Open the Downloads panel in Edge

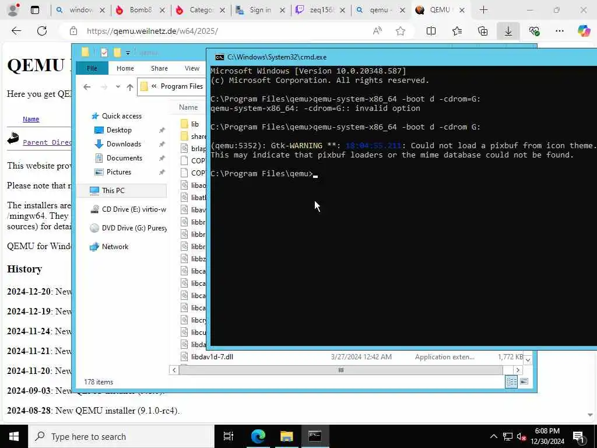pos(508,32)
